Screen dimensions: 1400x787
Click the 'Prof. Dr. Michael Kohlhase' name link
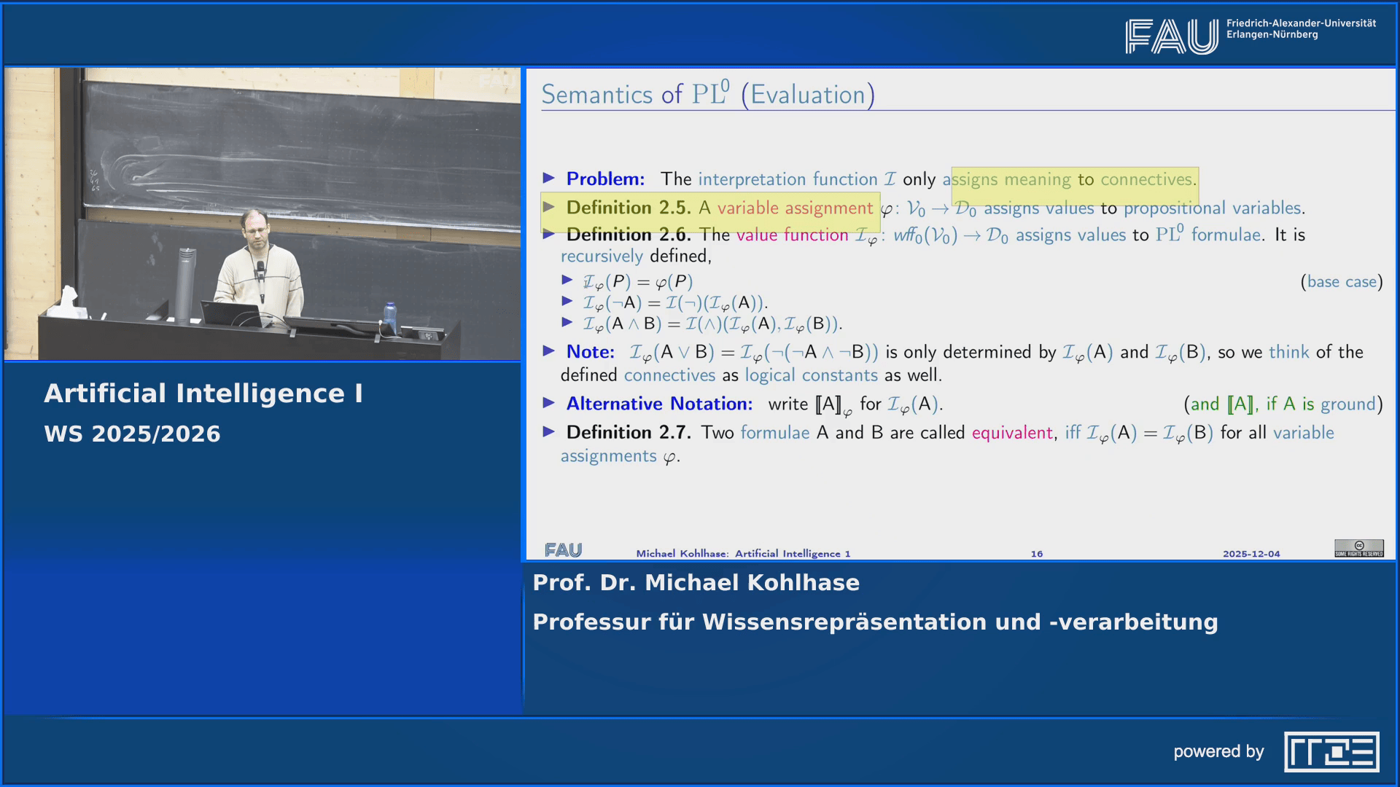(696, 582)
